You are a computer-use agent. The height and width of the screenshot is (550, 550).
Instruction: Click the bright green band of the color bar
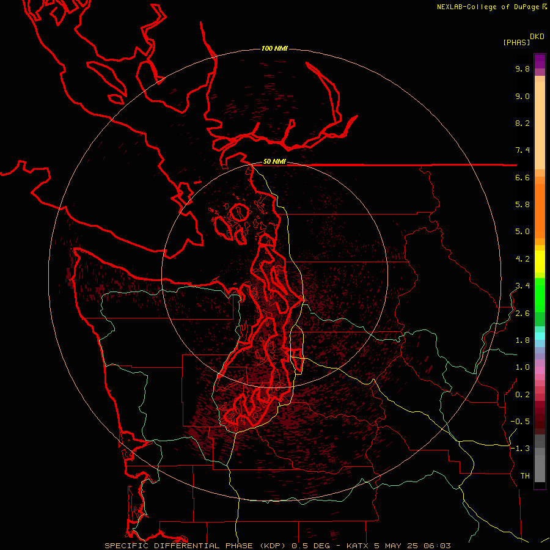pyautogui.click(x=540, y=295)
